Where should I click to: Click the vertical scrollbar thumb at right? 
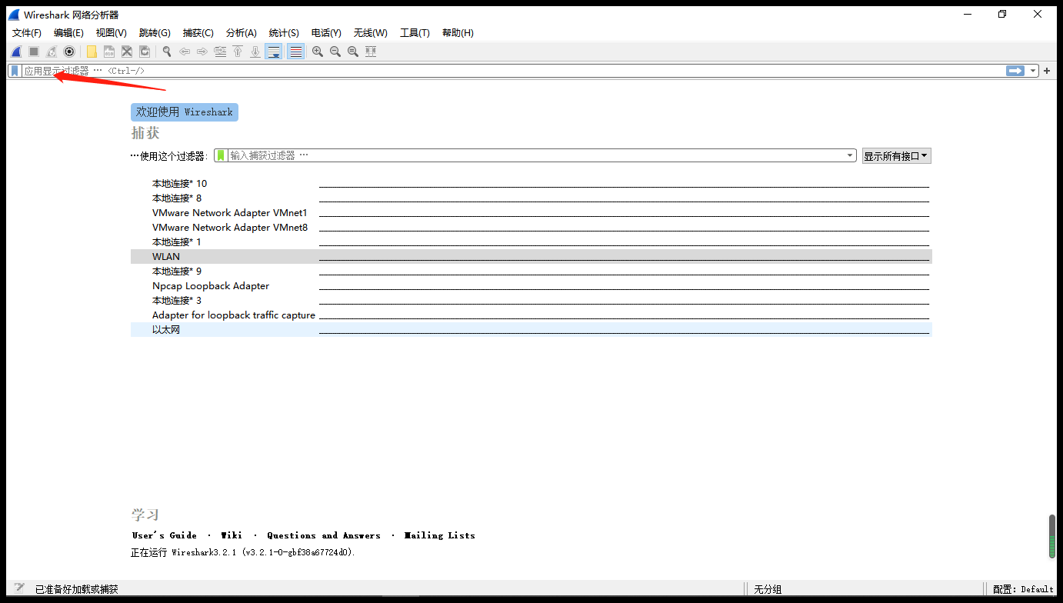tap(1052, 536)
